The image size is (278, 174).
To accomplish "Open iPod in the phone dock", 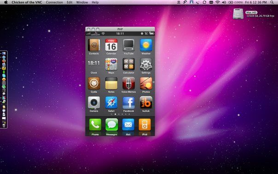I will coord(145,125).
